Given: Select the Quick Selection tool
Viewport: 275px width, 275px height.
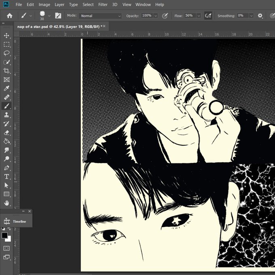Looking at the screenshot, I should point(6,62).
